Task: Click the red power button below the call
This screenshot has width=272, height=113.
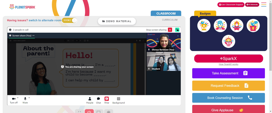Action: [89, 111]
